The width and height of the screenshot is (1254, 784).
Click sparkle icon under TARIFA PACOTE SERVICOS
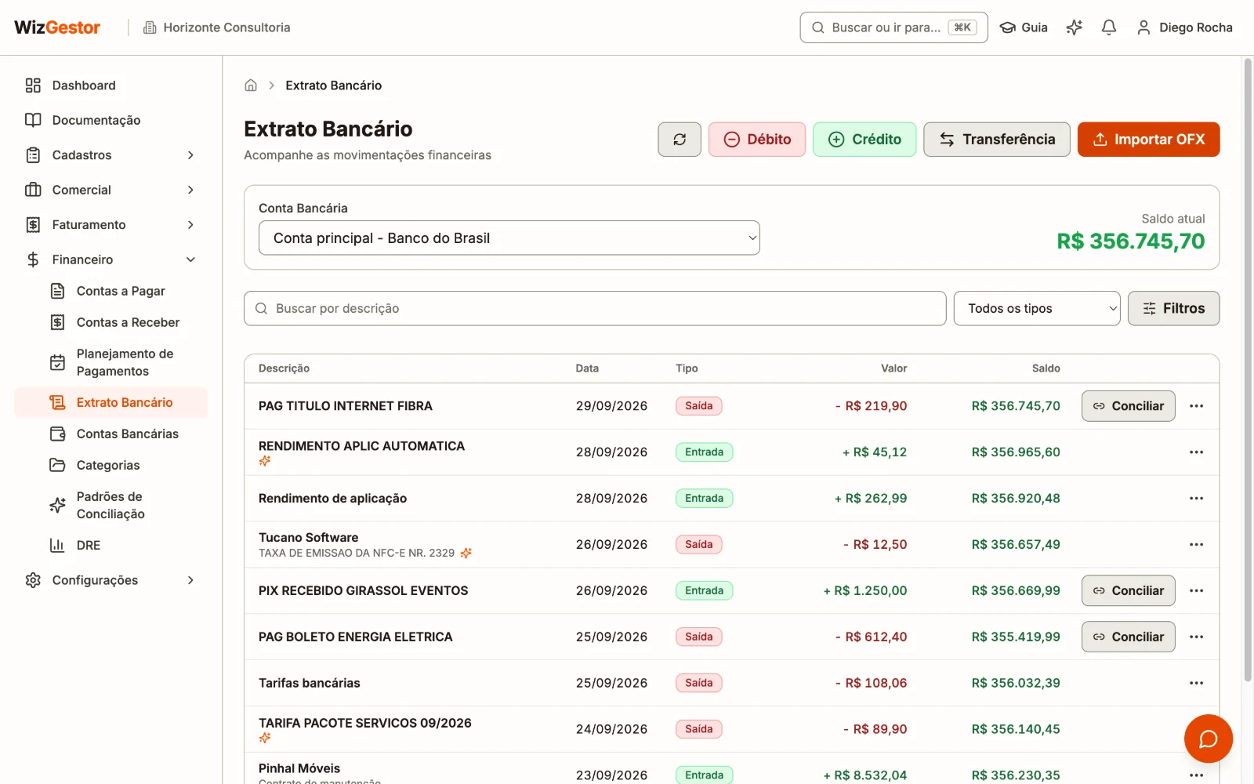(x=265, y=738)
